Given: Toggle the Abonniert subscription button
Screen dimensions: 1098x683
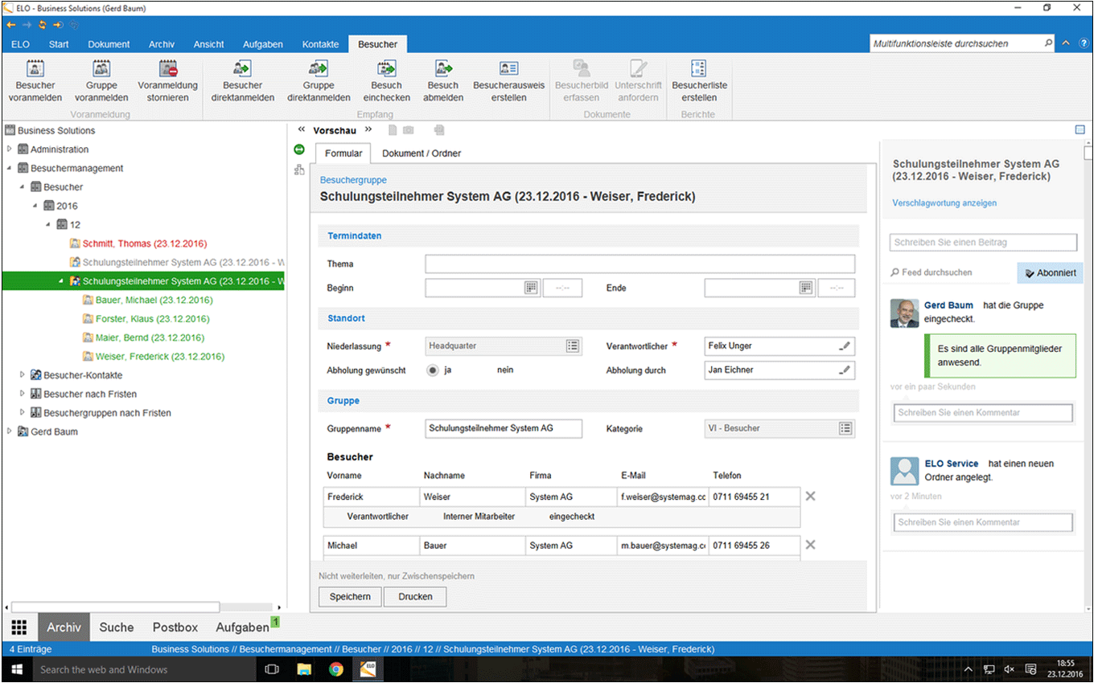Looking at the screenshot, I should pos(1050,273).
